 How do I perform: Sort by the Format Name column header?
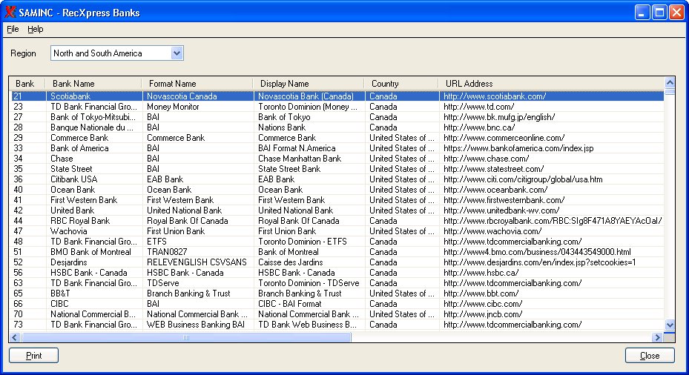click(x=197, y=84)
